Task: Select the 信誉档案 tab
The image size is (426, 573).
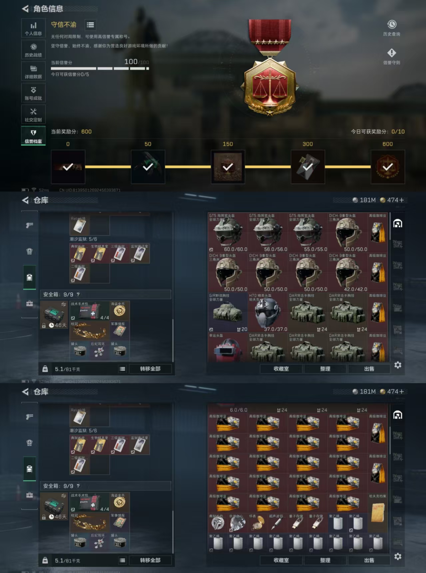Action: (33, 136)
